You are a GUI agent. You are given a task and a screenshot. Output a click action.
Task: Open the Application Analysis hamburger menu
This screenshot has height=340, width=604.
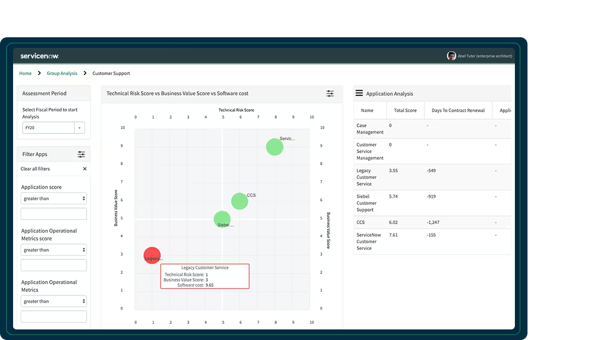point(359,93)
